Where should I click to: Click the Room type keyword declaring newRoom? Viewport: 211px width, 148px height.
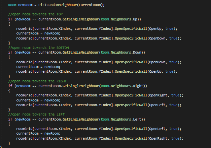pyautogui.click(x=13, y=5)
